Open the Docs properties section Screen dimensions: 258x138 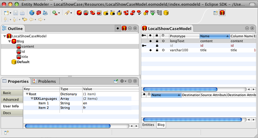(12, 113)
